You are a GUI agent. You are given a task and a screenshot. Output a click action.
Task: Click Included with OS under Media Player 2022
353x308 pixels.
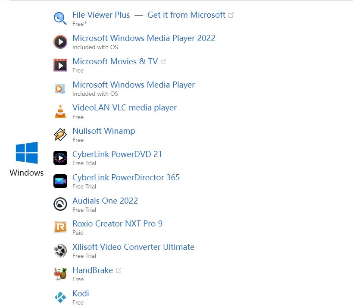coord(95,47)
